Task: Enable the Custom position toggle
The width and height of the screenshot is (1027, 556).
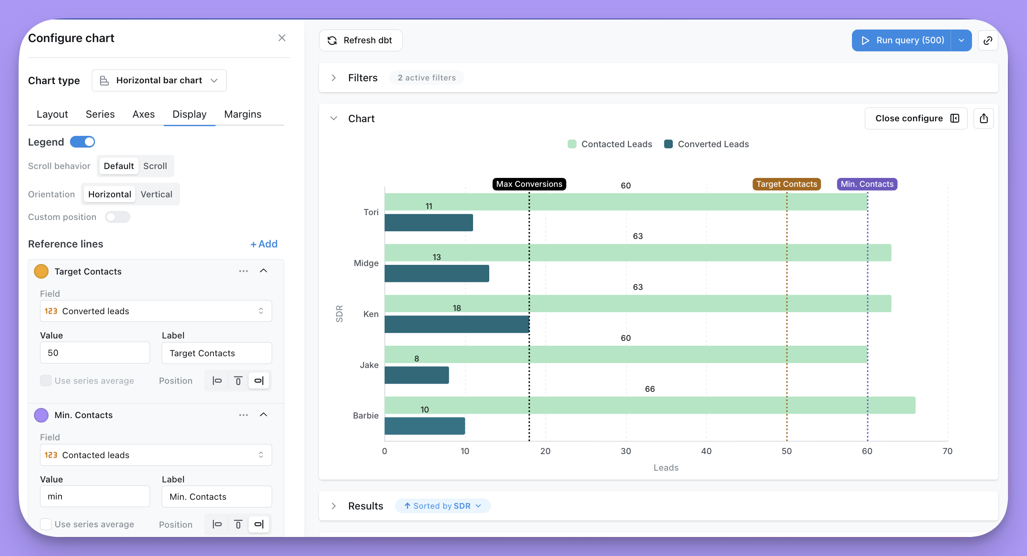Action: pos(118,217)
